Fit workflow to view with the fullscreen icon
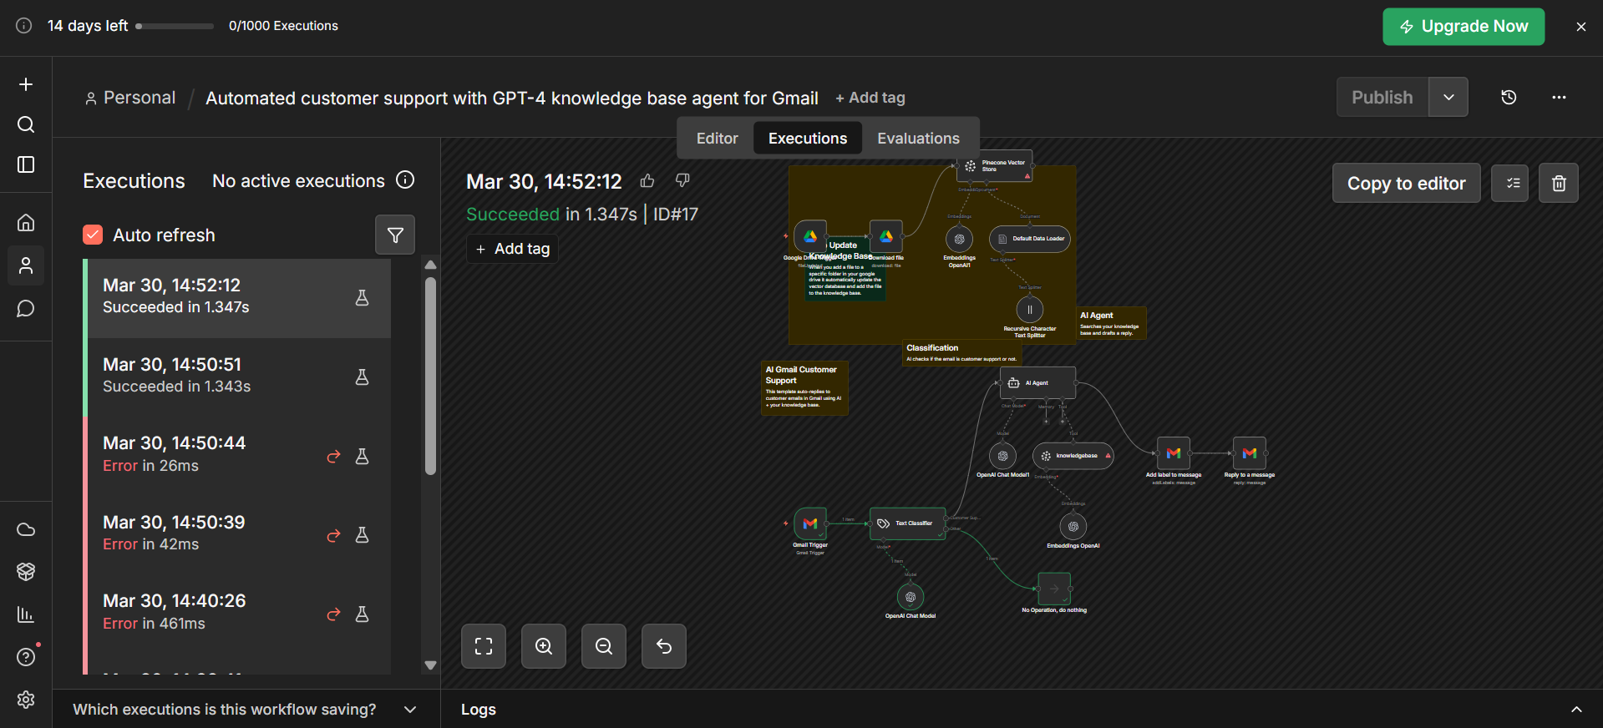Screen dimensions: 1603x728 click(x=484, y=646)
